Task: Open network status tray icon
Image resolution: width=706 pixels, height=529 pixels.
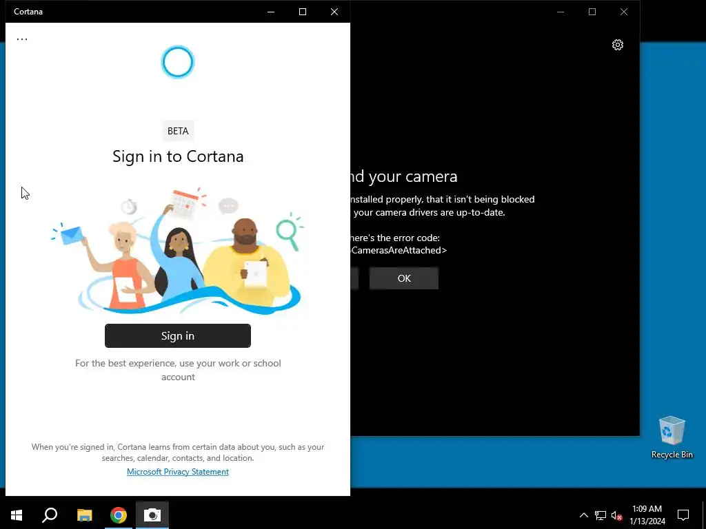Action: point(601,515)
